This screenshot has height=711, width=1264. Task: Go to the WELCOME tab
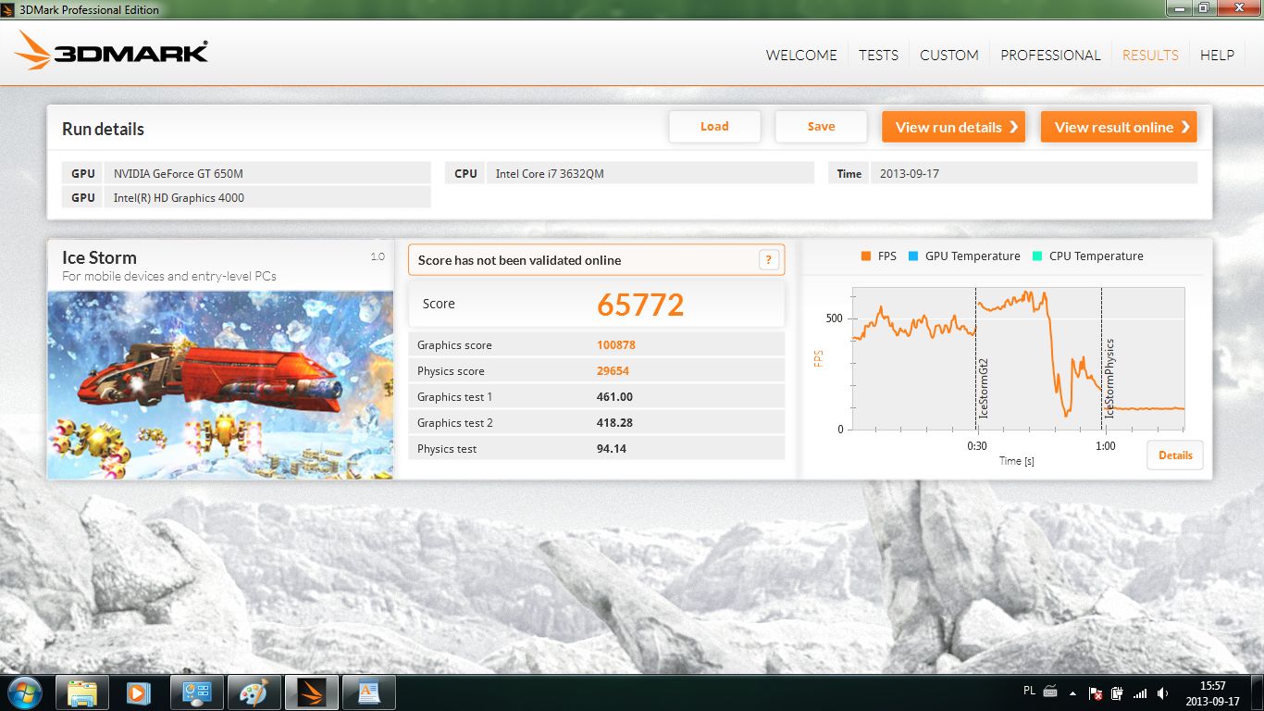tap(801, 56)
